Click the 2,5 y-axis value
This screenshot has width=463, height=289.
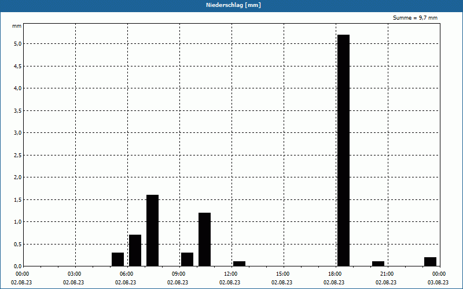[x=17, y=155]
